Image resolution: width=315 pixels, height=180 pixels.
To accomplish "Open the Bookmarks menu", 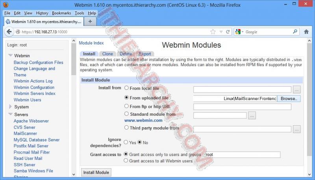I will coord(61,13).
